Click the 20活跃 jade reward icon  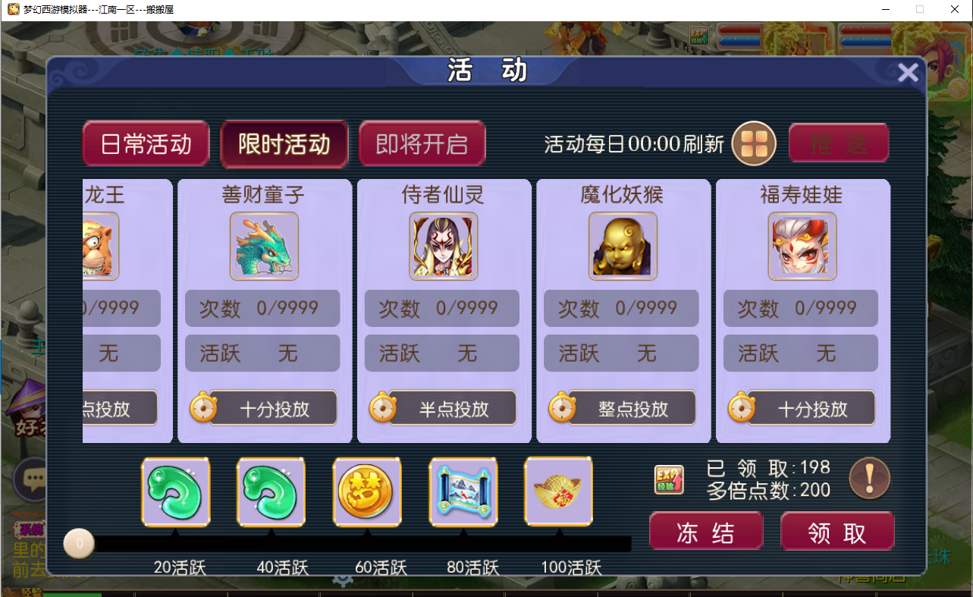point(176,492)
